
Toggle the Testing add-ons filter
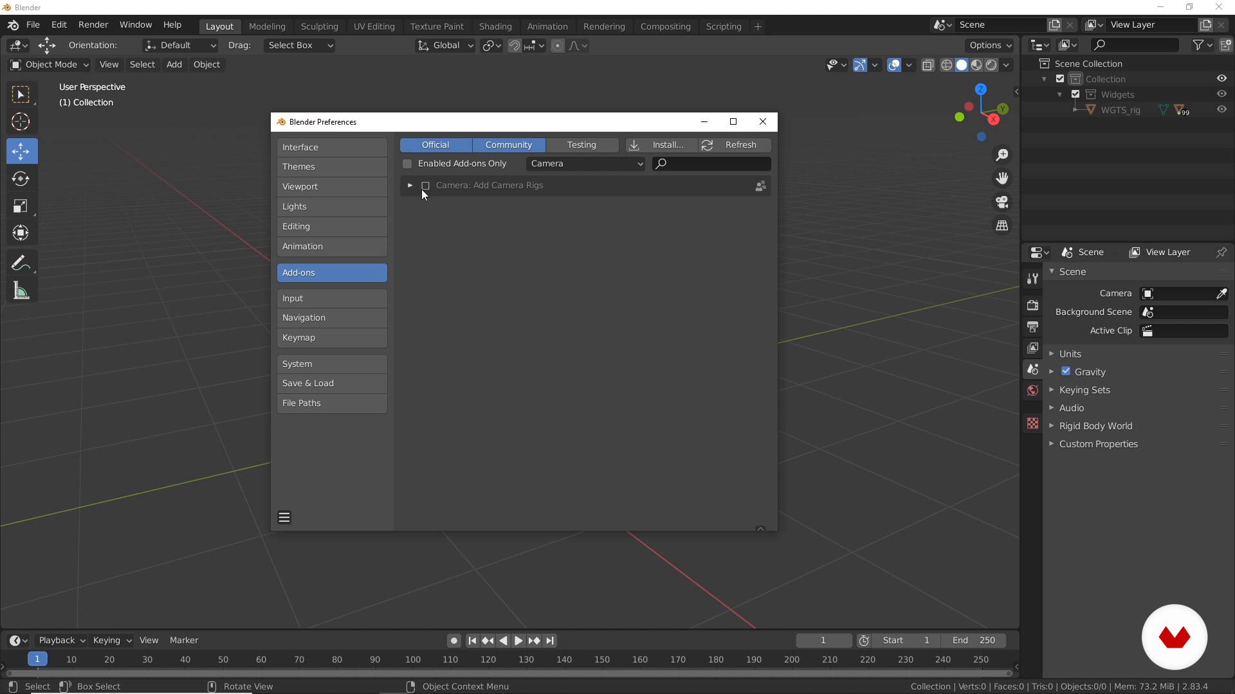pos(581,145)
